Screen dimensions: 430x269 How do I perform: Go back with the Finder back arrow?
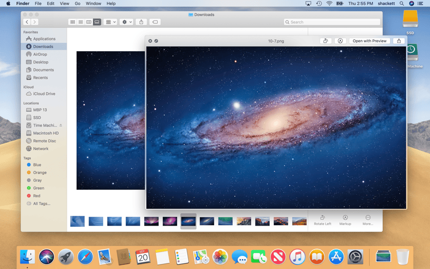click(26, 22)
